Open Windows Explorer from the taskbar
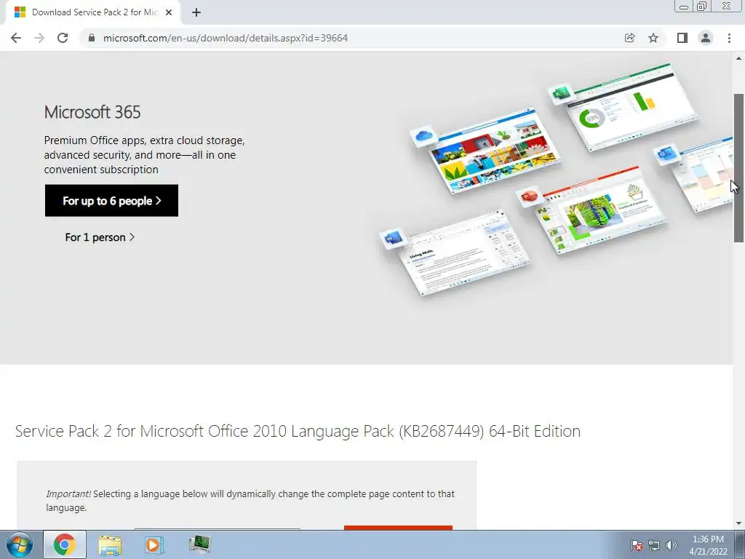The width and height of the screenshot is (745, 559). (110, 544)
